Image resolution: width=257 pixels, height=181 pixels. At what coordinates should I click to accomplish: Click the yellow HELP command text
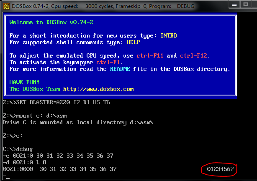tap(133, 42)
